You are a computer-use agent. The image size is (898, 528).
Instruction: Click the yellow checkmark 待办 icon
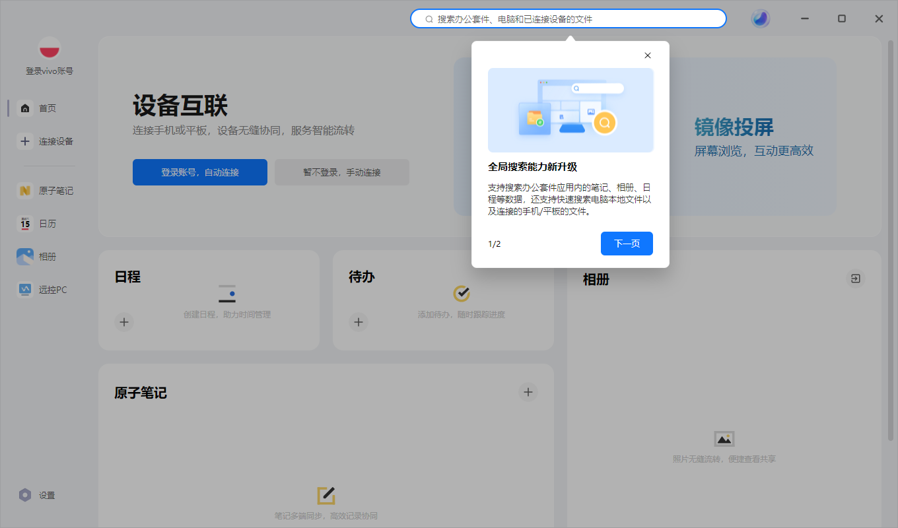(462, 293)
